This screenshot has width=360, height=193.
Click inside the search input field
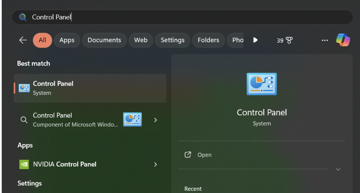(x=115, y=17)
